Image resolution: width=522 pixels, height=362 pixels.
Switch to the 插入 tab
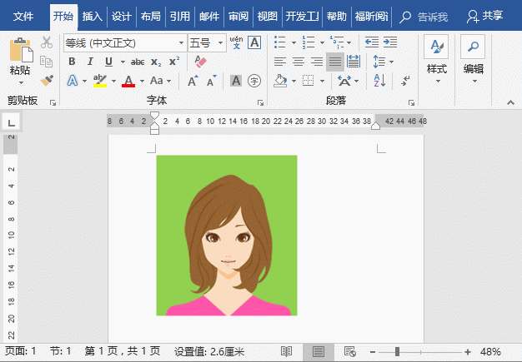click(92, 16)
